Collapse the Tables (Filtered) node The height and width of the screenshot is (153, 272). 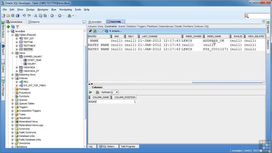pos(12,35)
